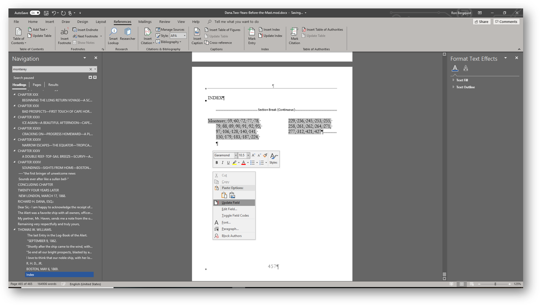Open the Garamond font name dropdown

236,156
